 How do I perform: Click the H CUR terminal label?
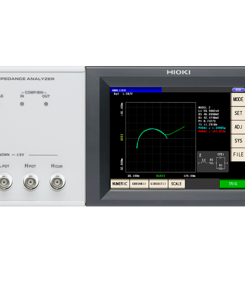pyautogui.click(x=57, y=166)
